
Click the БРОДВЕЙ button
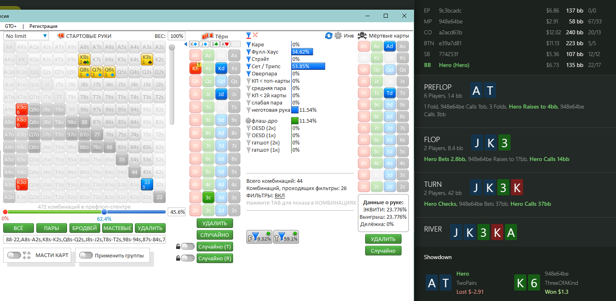click(x=85, y=228)
